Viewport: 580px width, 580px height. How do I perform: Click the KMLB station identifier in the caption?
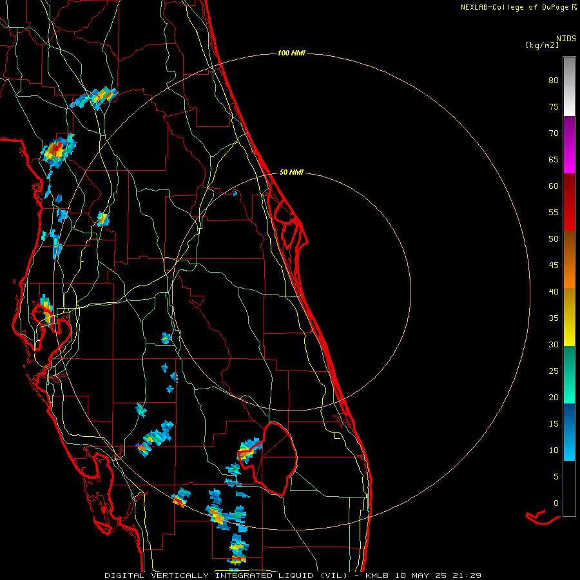coord(376,575)
